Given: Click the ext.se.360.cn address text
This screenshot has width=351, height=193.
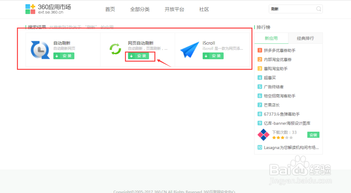Looking at the screenshot, I should [51, 12].
